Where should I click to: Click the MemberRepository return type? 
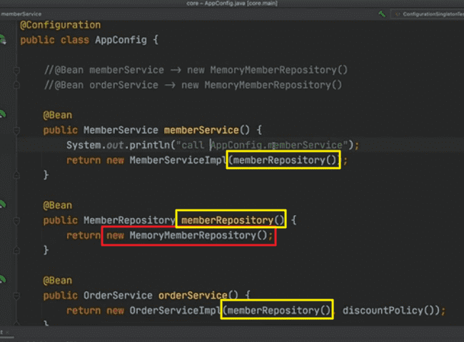coord(129,220)
